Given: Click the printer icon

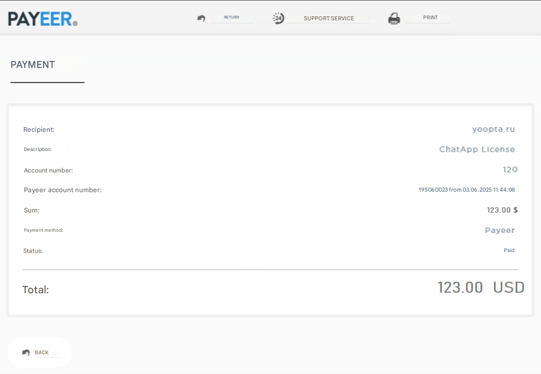Looking at the screenshot, I should [394, 19].
